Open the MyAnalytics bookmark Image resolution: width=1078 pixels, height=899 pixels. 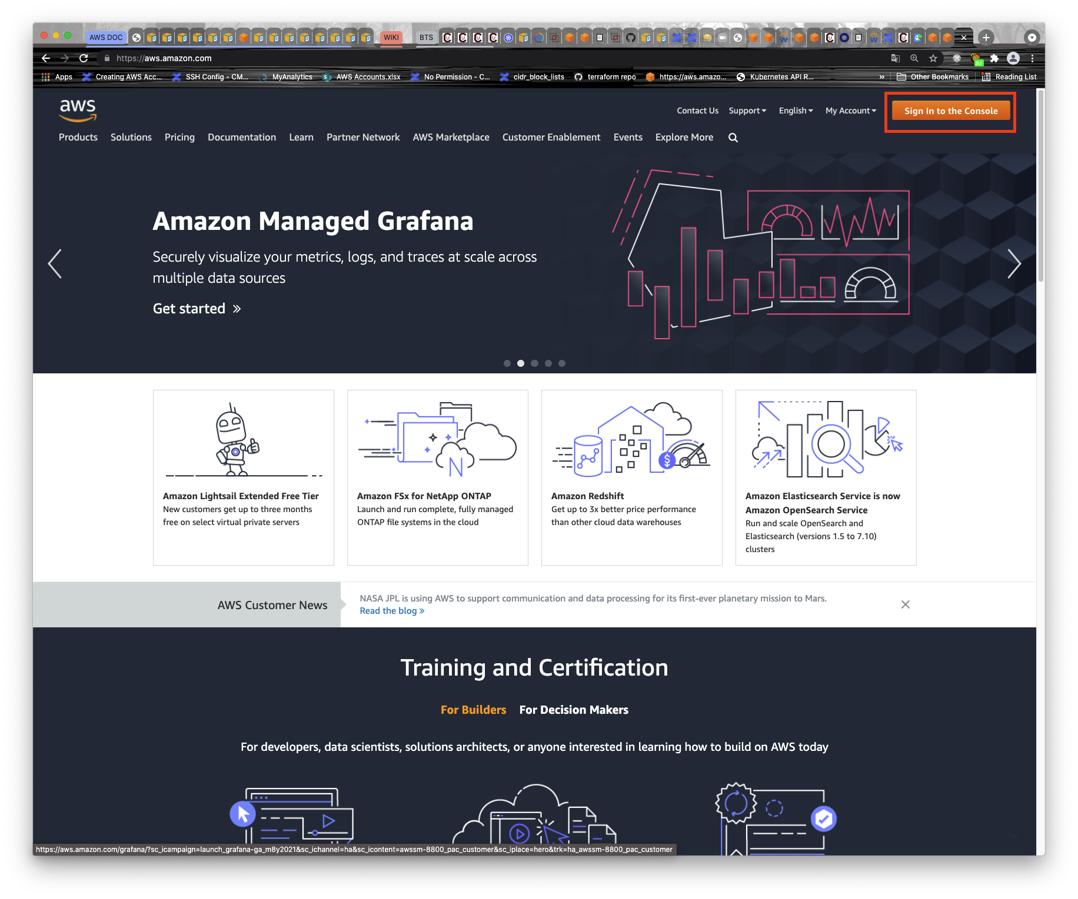pyautogui.click(x=286, y=77)
